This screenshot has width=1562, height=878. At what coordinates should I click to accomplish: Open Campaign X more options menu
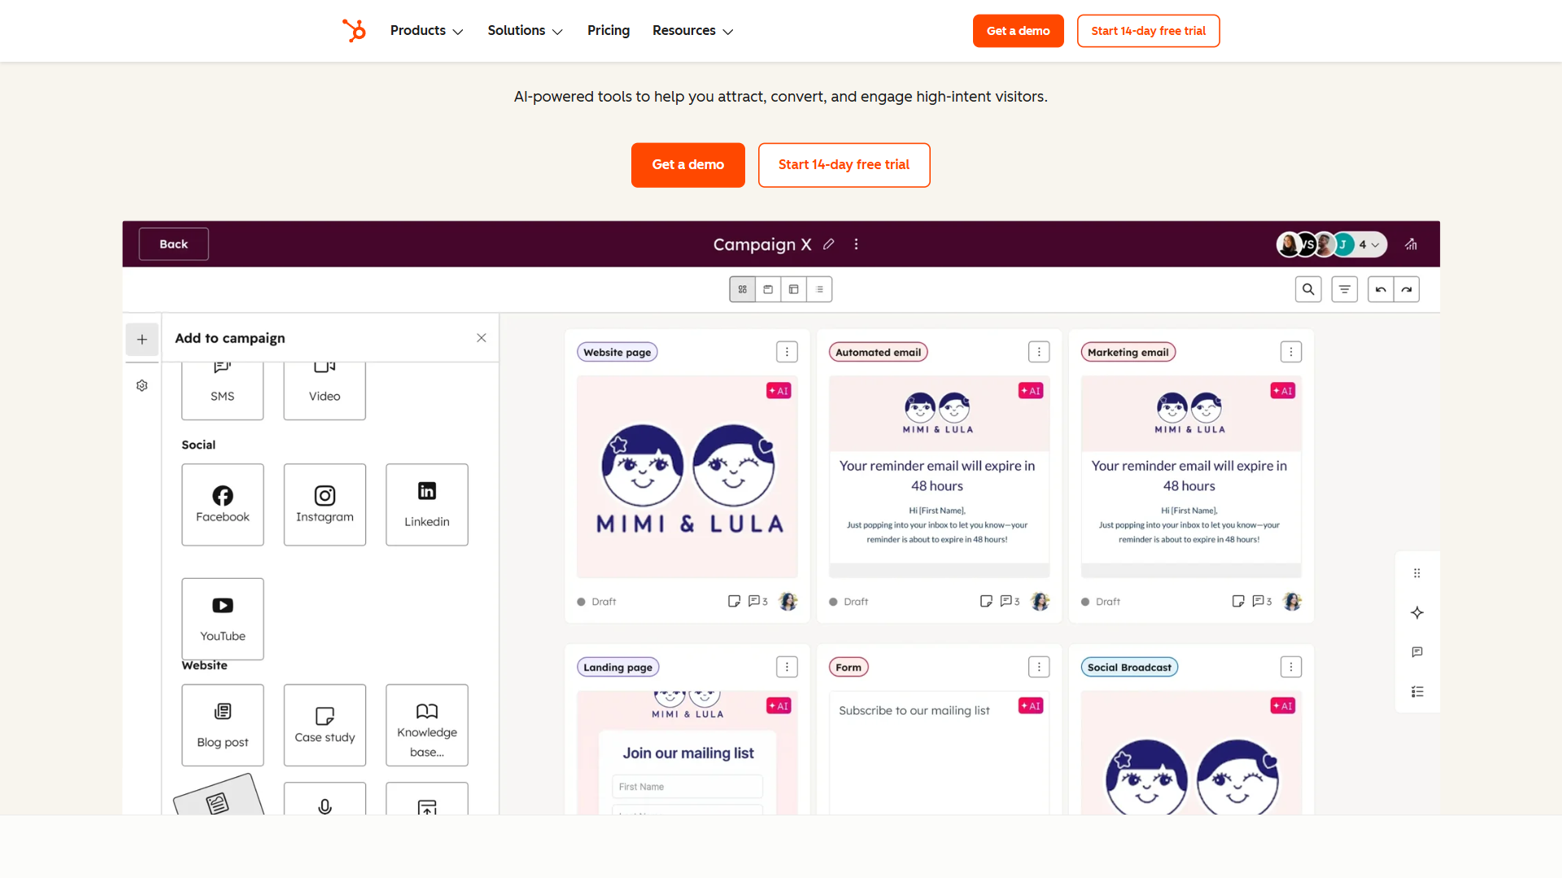[x=856, y=244]
